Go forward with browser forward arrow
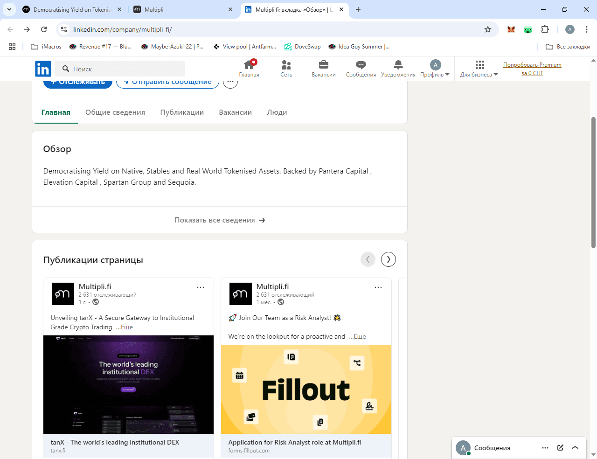The height and width of the screenshot is (459, 597). point(27,29)
